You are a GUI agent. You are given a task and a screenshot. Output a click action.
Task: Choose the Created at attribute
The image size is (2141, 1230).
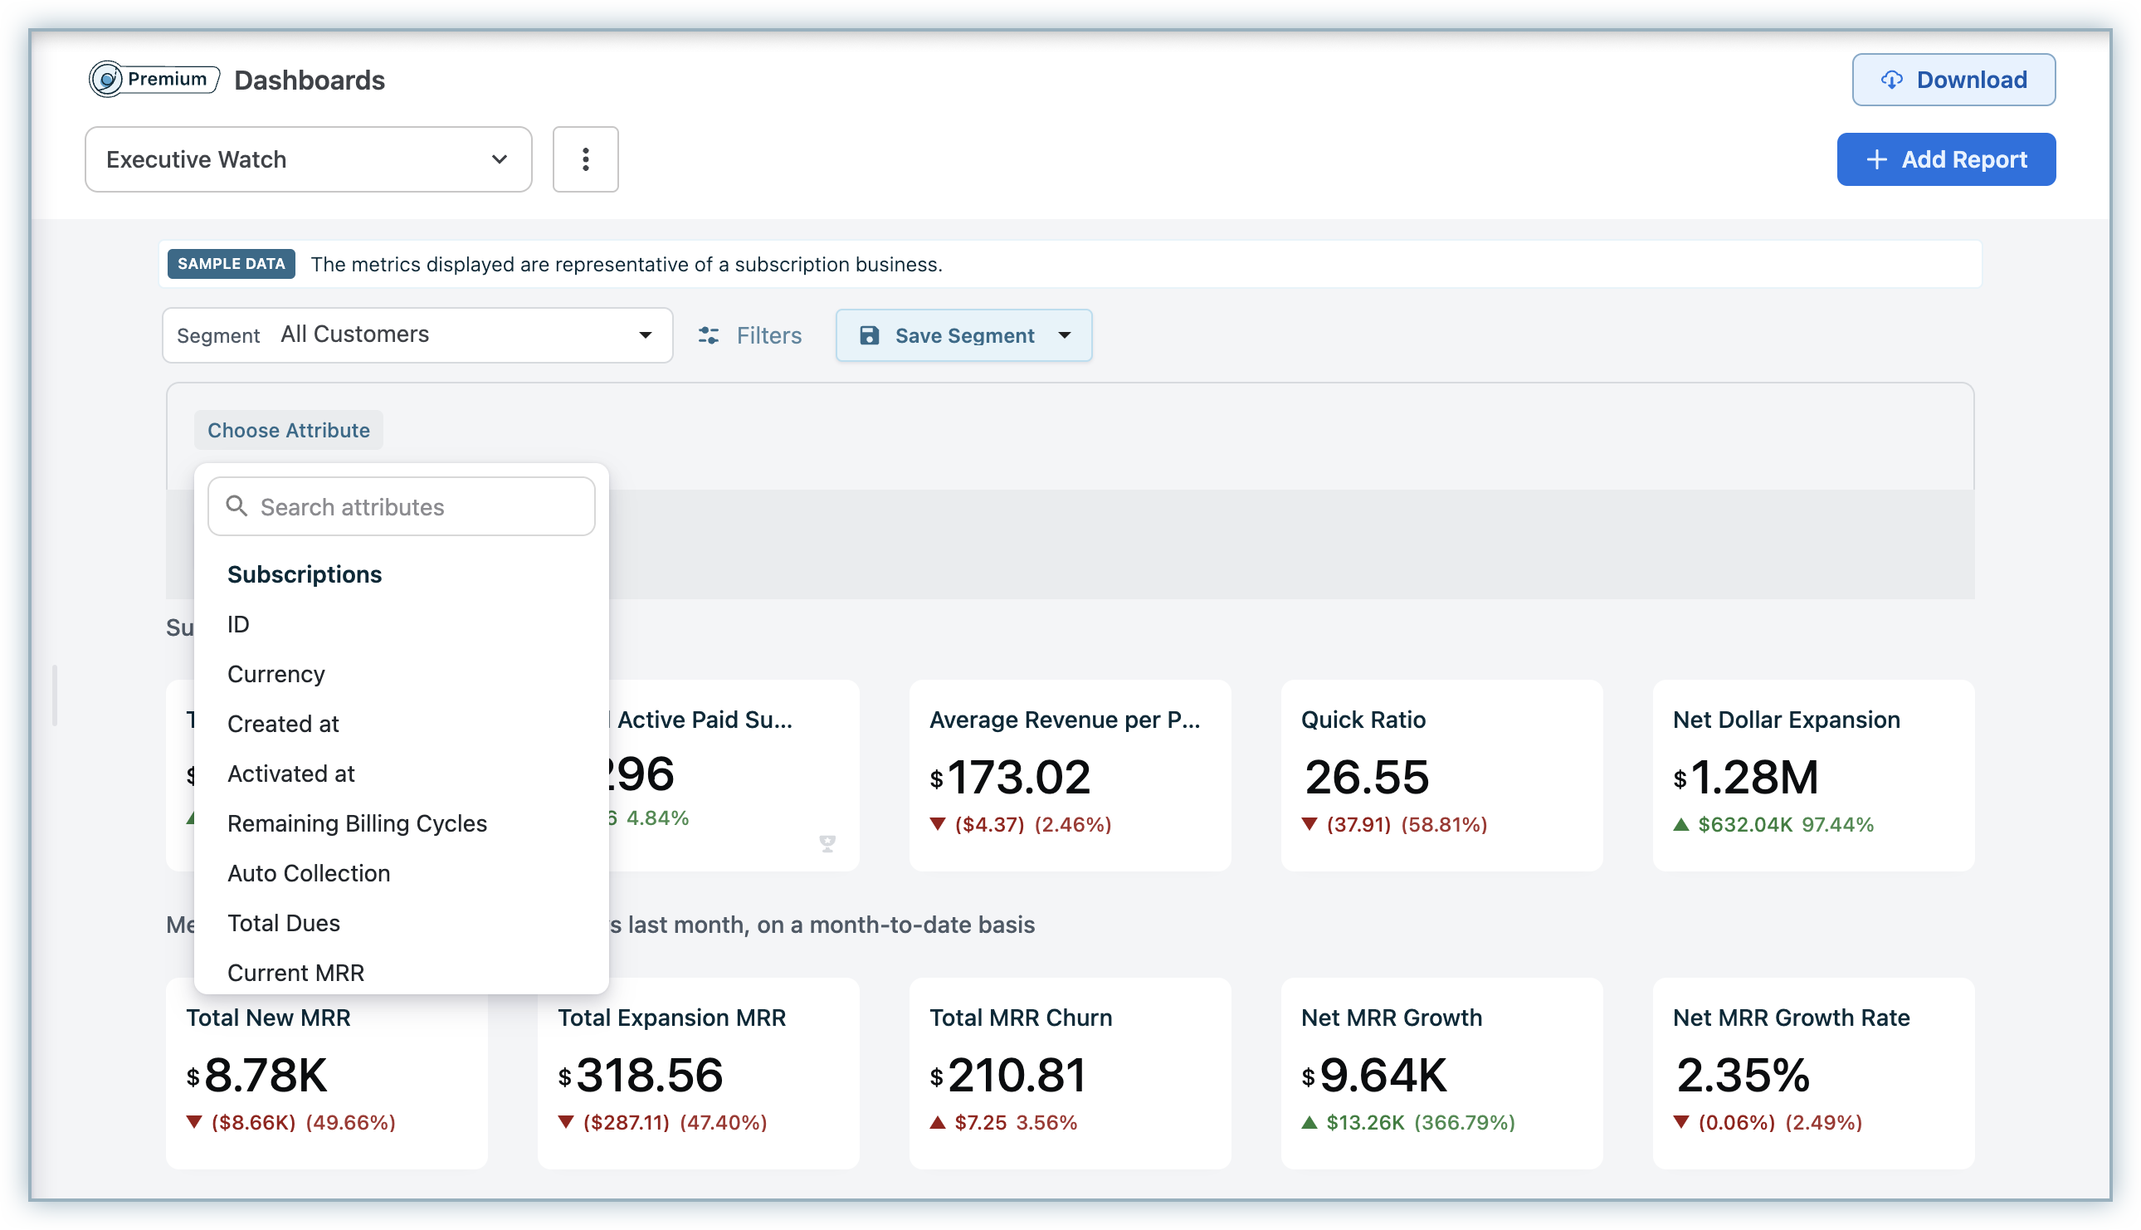tap(283, 724)
